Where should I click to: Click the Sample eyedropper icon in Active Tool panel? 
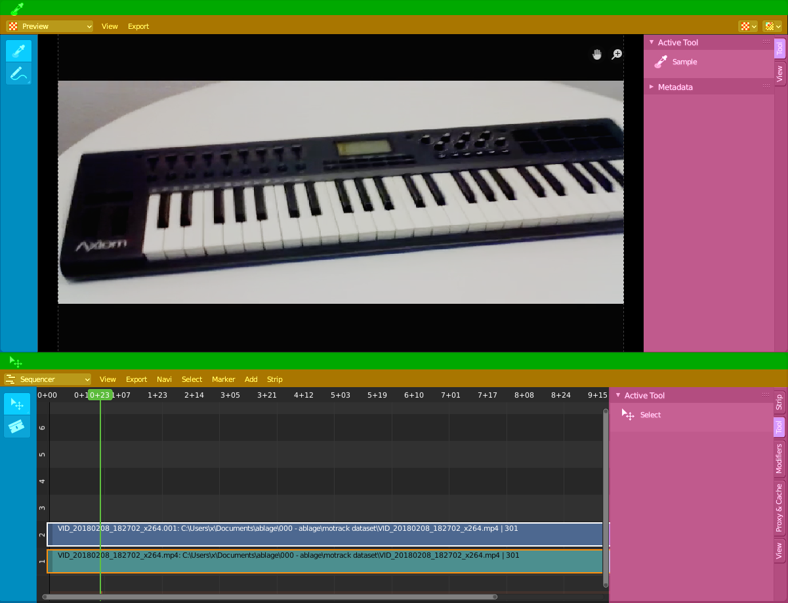pos(661,62)
